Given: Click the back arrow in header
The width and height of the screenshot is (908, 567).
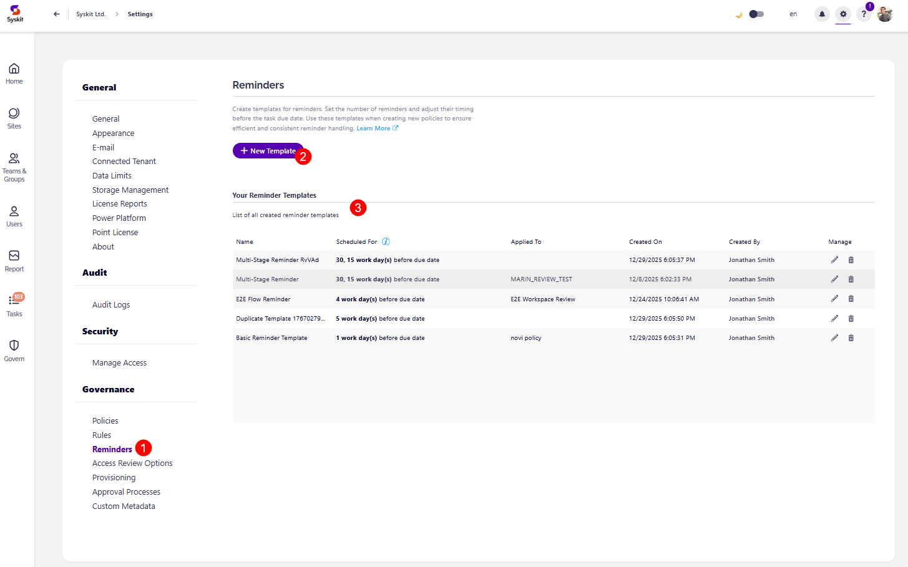Looking at the screenshot, I should (57, 14).
